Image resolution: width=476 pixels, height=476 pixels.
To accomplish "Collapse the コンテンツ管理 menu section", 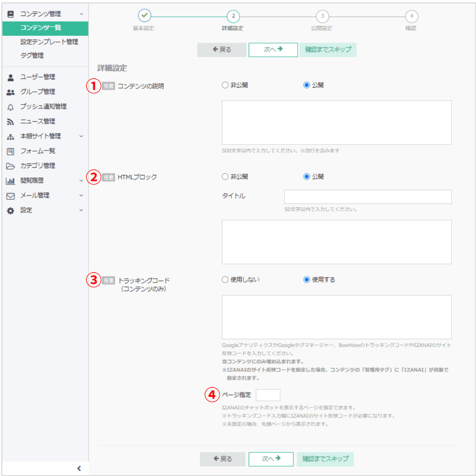I will (81, 14).
